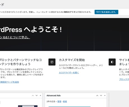Click the customize layout icon beside カスタマイズを開始
Image resolution: width=129 pixels, height=107 pixels.
click(x=52, y=62)
